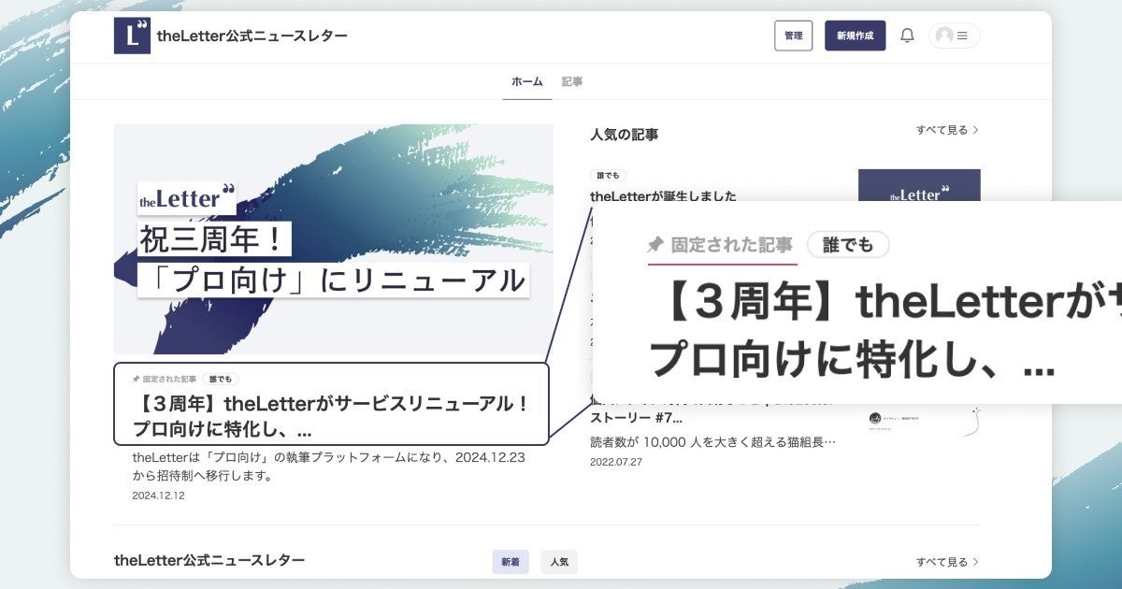Open すべて見る next to 人気の記事

pos(947,130)
